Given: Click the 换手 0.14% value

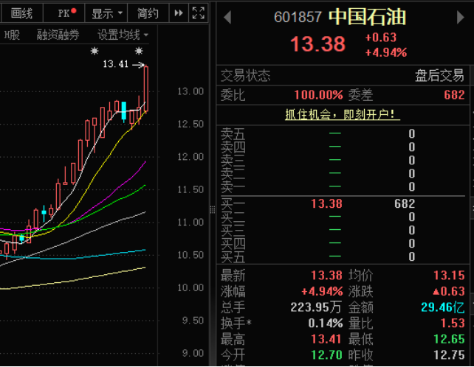Looking at the screenshot, I should click(x=326, y=324).
